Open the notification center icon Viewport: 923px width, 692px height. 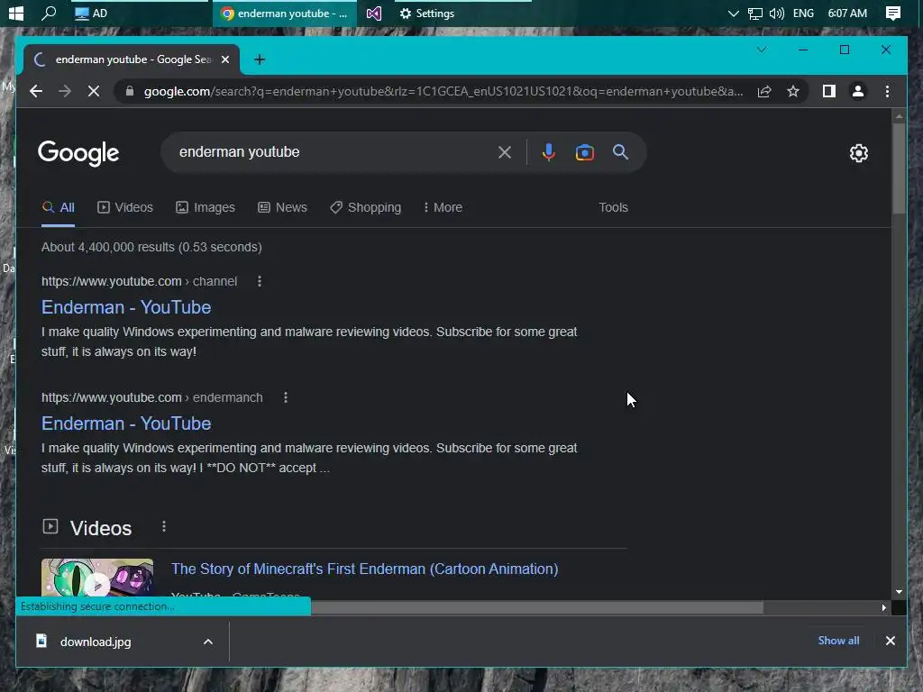tap(892, 13)
